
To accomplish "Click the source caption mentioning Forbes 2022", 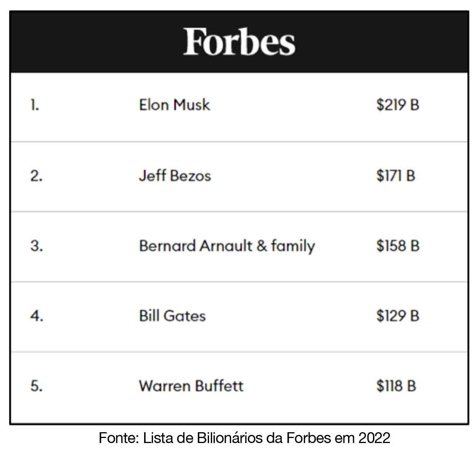I will tap(245, 438).
